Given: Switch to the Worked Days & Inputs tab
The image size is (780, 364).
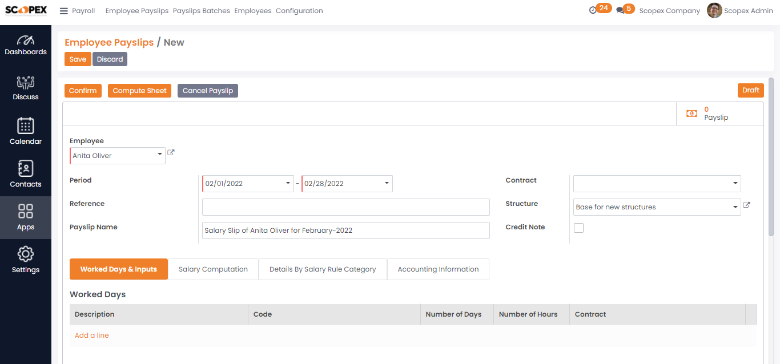Looking at the screenshot, I should (x=119, y=269).
